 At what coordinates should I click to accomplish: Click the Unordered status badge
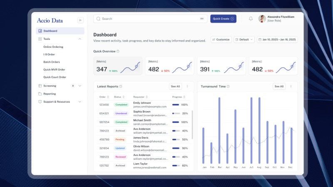(x=121, y=113)
